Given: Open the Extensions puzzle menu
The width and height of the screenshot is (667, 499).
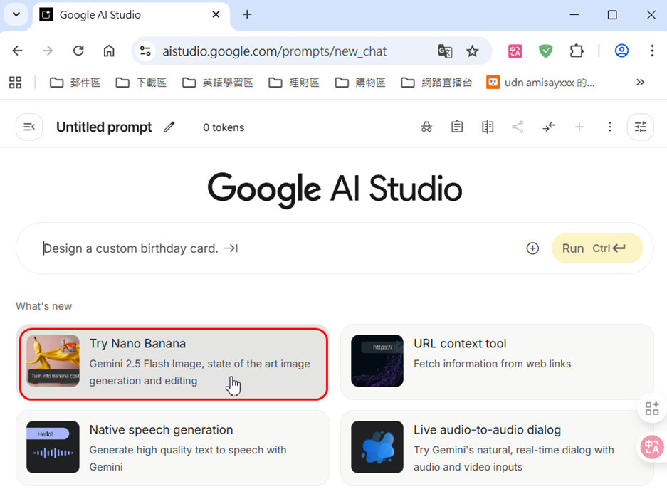Looking at the screenshot, I should [577, 51].
